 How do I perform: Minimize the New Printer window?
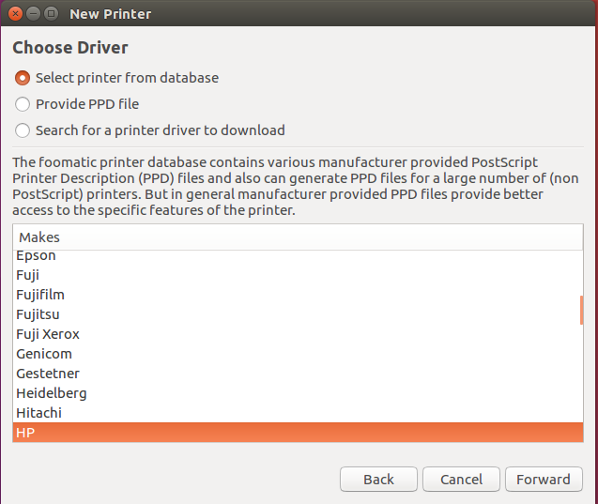tap(34, 14)
